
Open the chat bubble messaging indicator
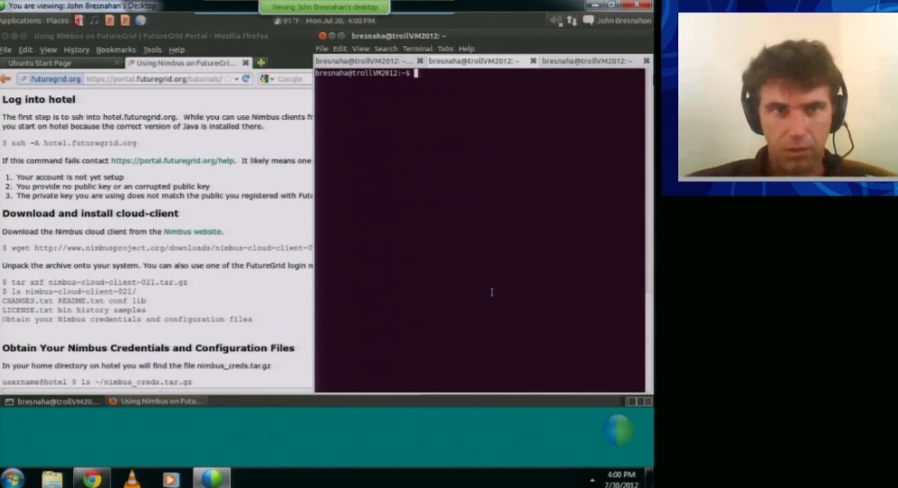(588, 21)
